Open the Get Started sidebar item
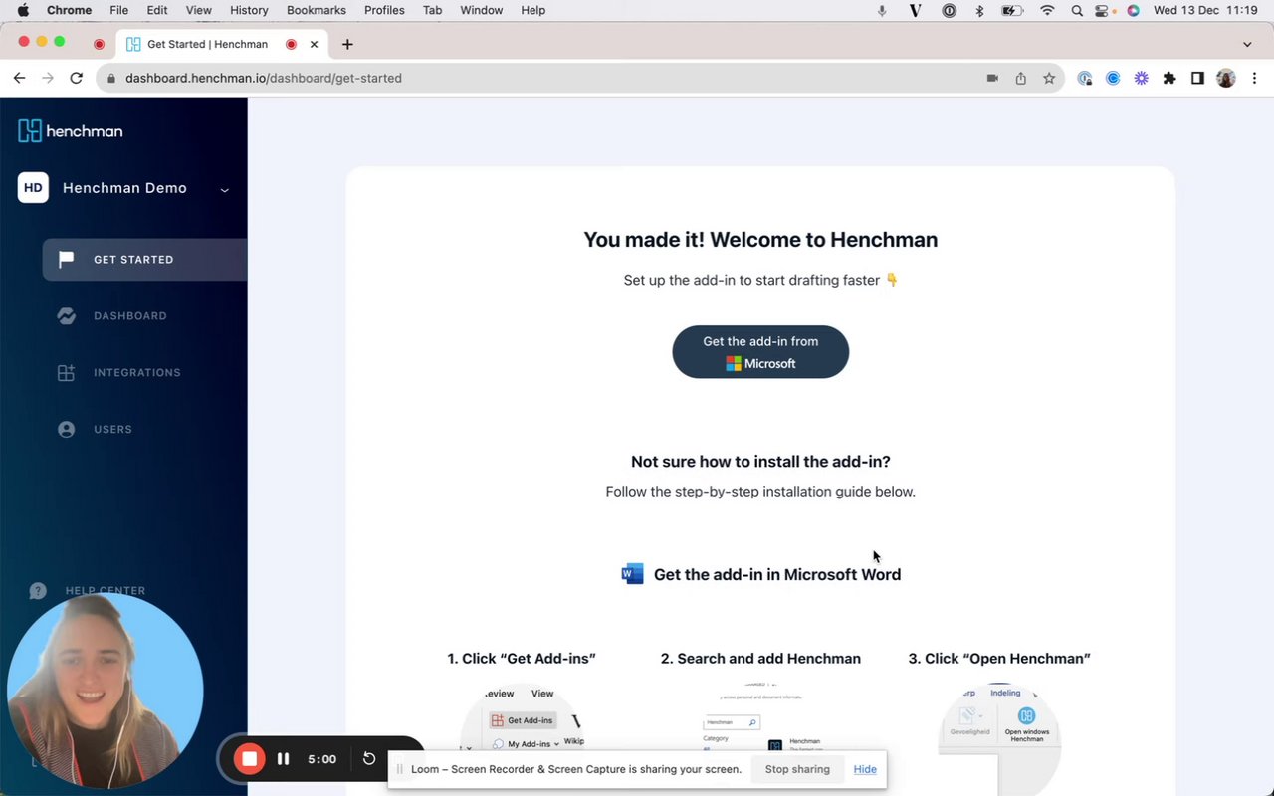Screen dimensions: 1274x796 tap(144, 260)
